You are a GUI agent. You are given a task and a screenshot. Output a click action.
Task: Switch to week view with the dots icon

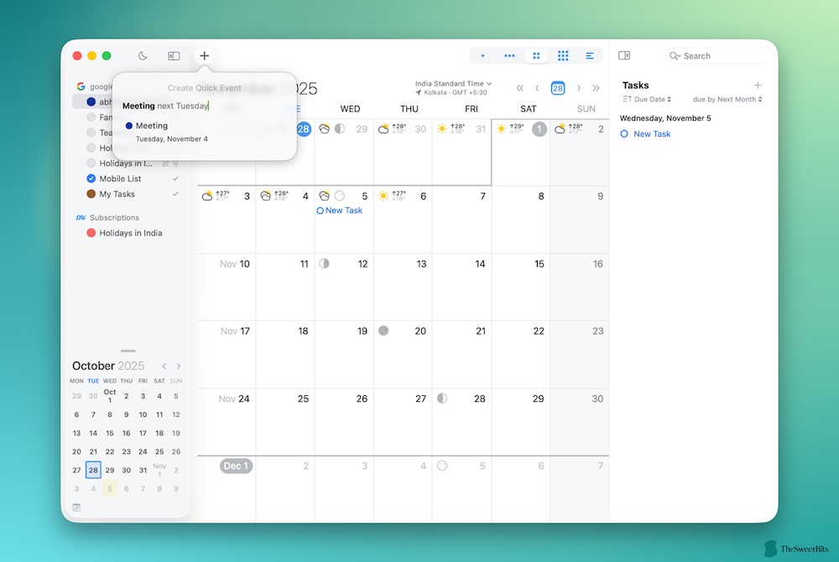point(509,55)
